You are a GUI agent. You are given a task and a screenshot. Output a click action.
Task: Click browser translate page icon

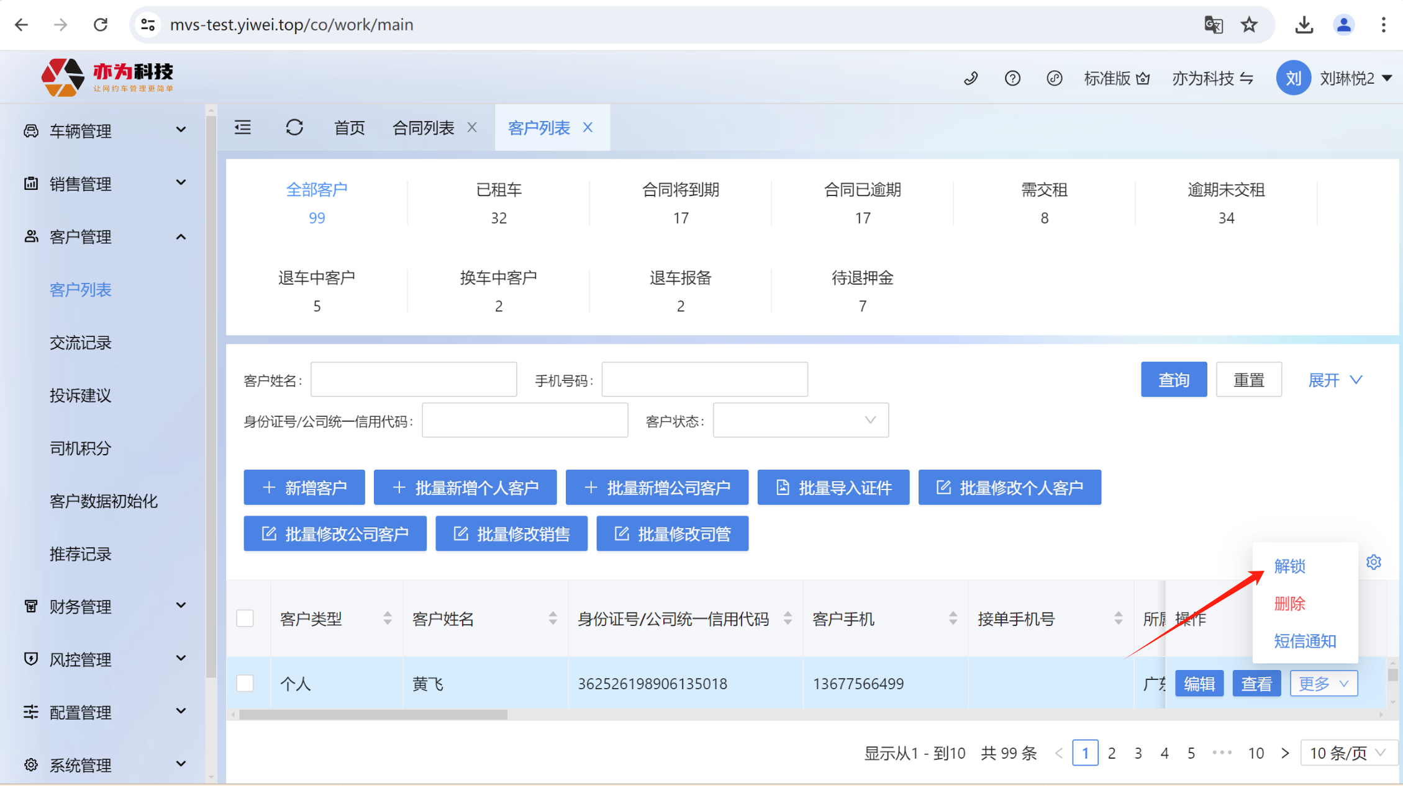pos(1213,25)
